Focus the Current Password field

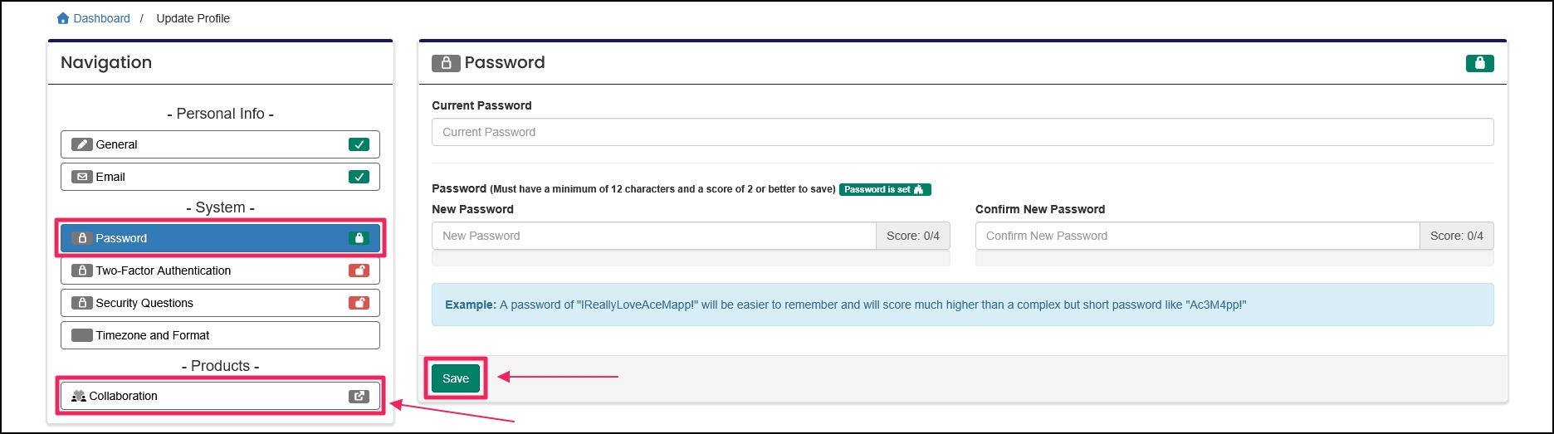pos(962,132)
